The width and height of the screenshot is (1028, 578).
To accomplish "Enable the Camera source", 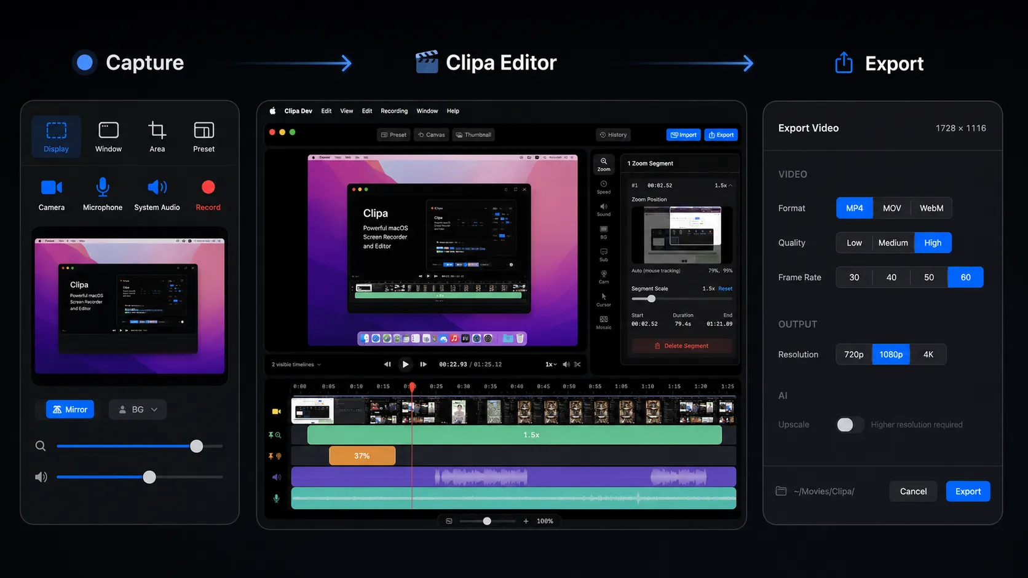I will pyautogui.click(x=52, y=195).
